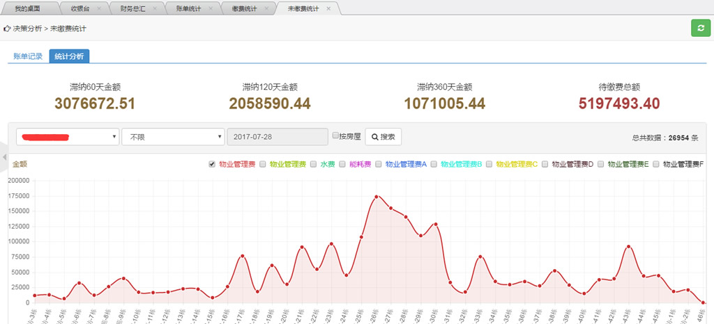
Task: Close the 账单统计 tab
Action: coord(211,8)
